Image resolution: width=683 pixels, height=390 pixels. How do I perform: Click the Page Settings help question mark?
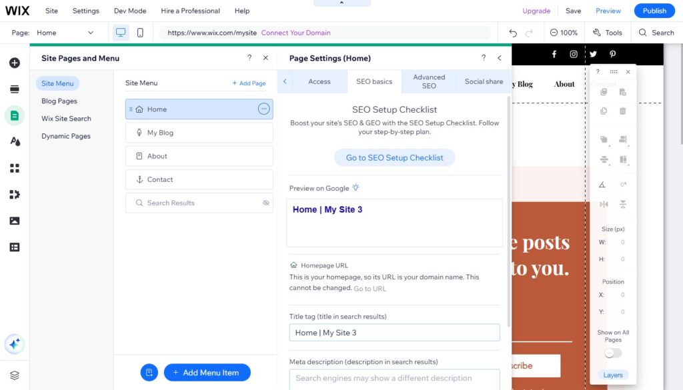(484, 57)
